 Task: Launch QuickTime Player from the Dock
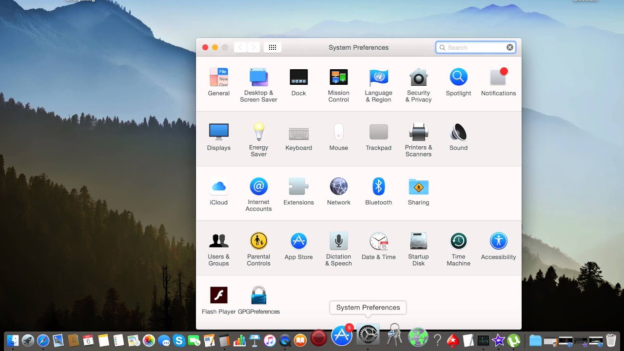285,341
